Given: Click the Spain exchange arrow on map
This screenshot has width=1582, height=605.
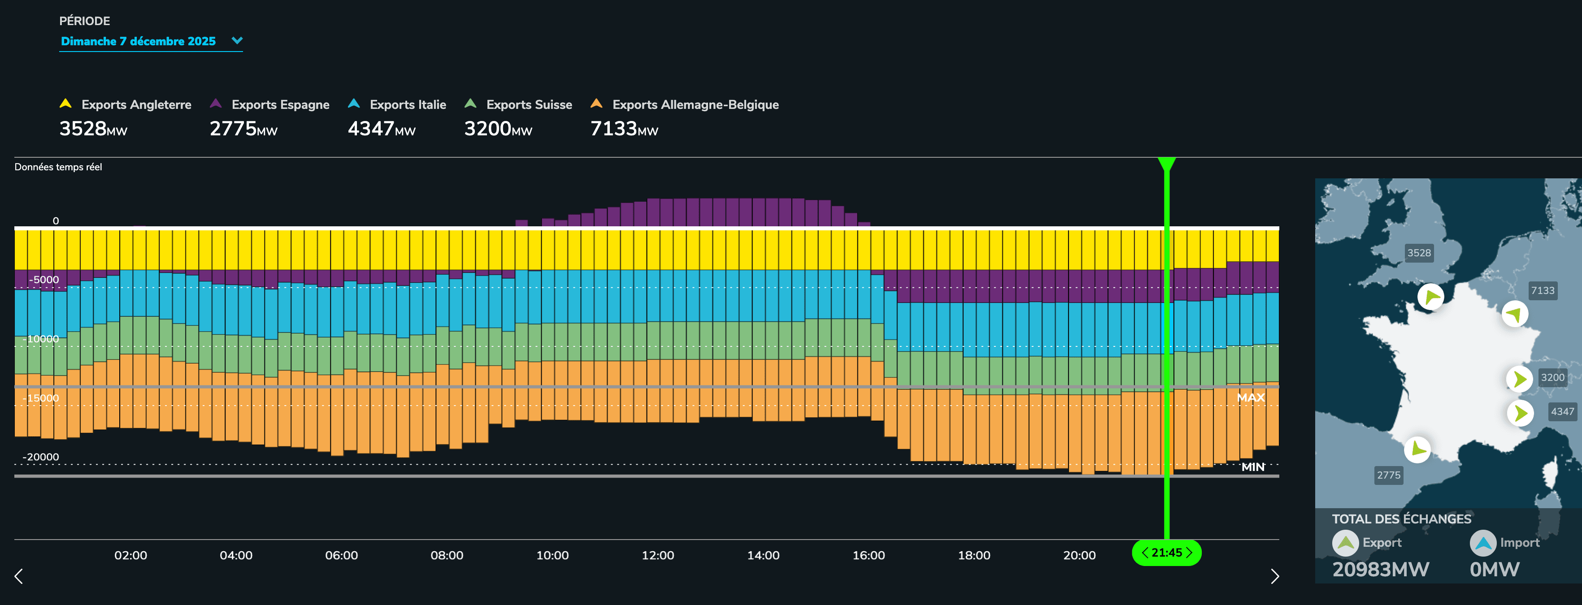Looking at the screenshot, I should click(1417, 449).
